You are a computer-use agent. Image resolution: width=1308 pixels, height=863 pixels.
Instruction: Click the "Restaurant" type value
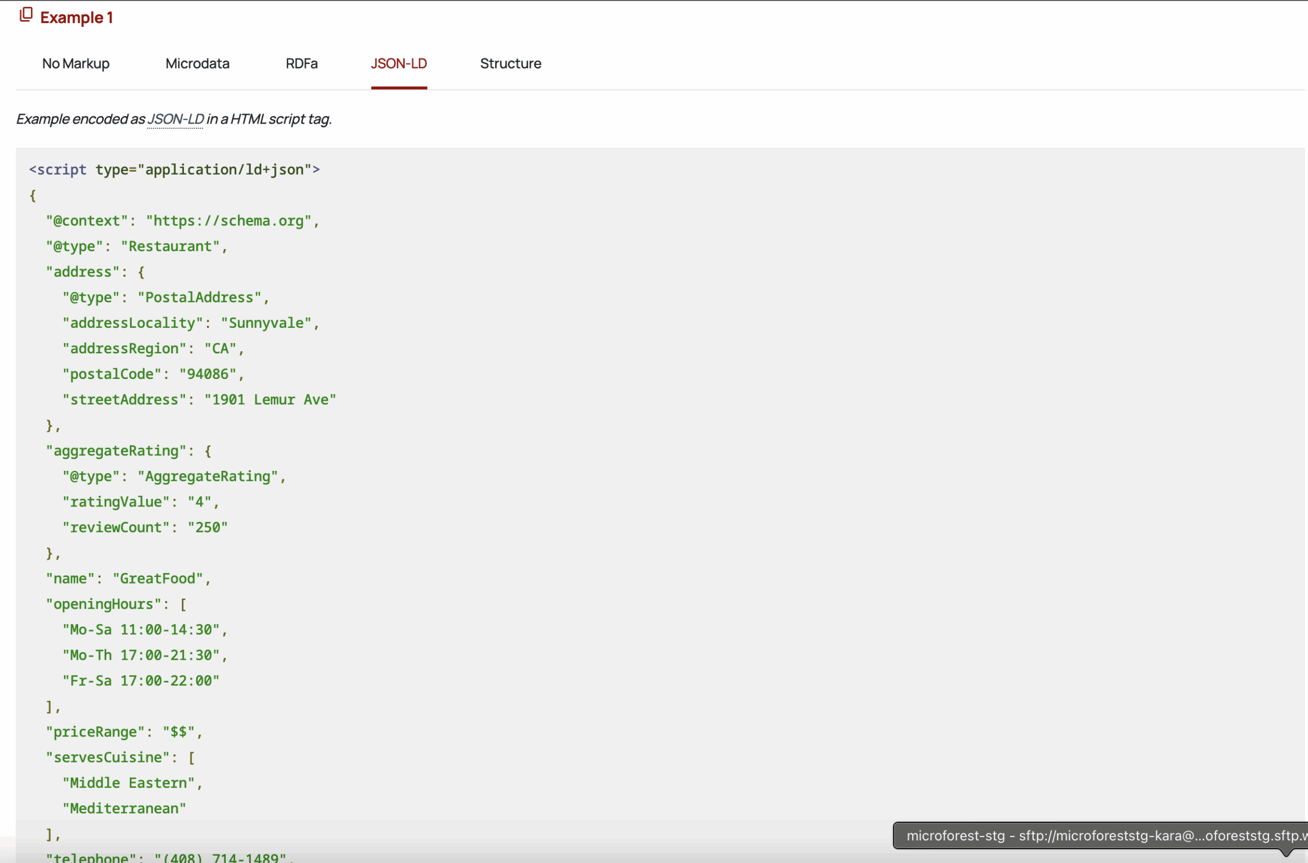pyautogui.click(x=170, y=246)
